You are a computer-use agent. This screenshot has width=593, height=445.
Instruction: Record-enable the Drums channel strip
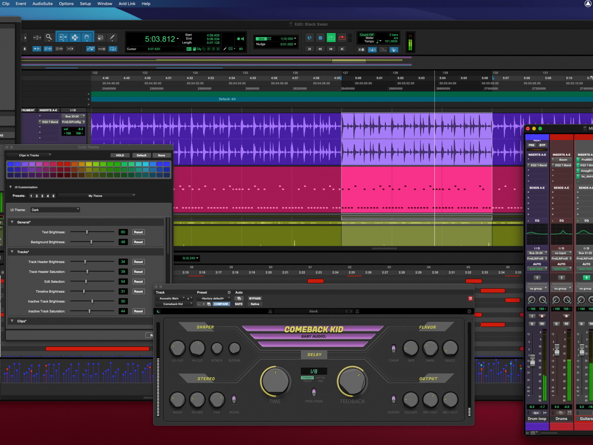566,316
